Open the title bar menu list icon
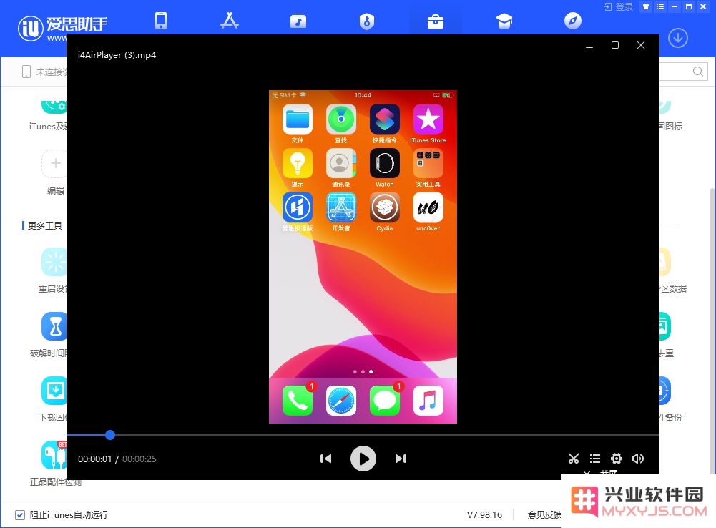This screenshot has width=716, height=528. click(660, 6)
